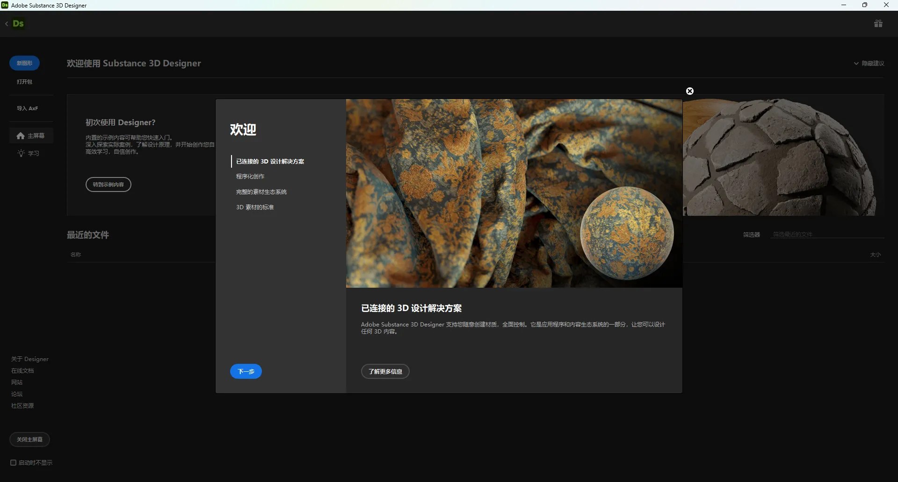898x482 pixels.
Task: Click 导入 AxF in the sidebar
Action: tap(27, 108)
